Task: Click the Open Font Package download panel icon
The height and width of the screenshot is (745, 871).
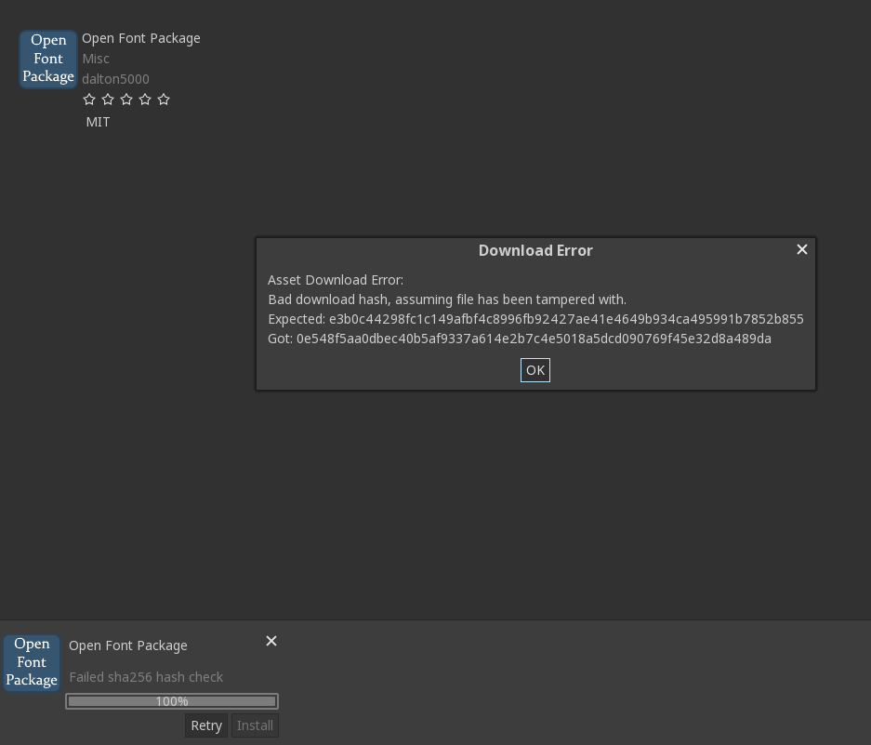Action: click(x=31, y=663)
